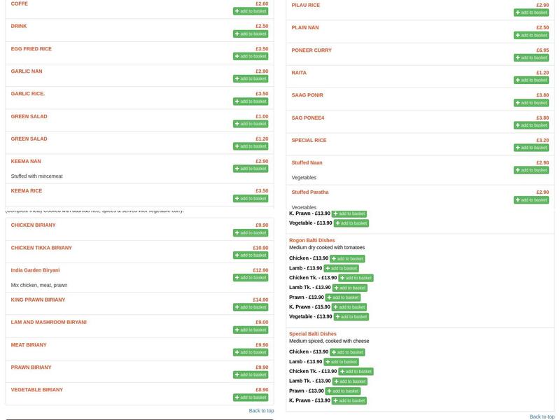Select the Special Balti Dishes heading
The height and width of the screenshot is (420, 560).
(313, 334)
